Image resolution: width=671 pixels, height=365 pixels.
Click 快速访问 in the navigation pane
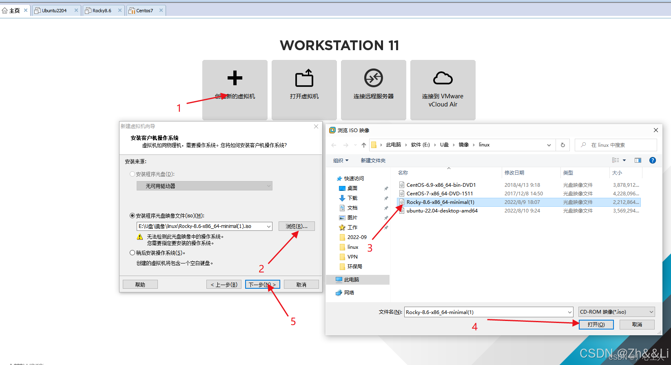pyautogui.click(x=354, y=179)
